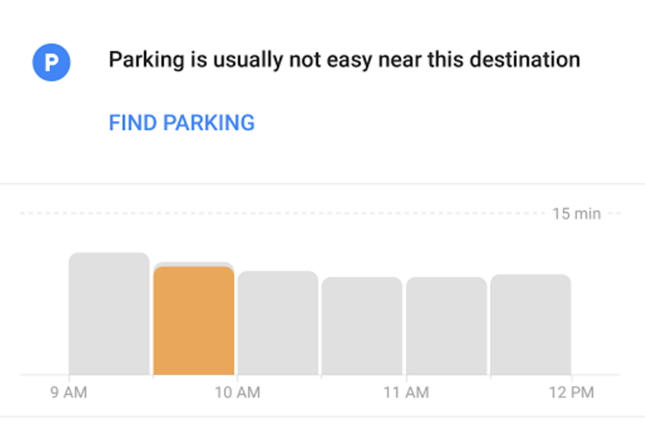Select the gray bar ending at 11 AM
The width and height of the screenshot is (645, 425).
[x=362, y=326]
